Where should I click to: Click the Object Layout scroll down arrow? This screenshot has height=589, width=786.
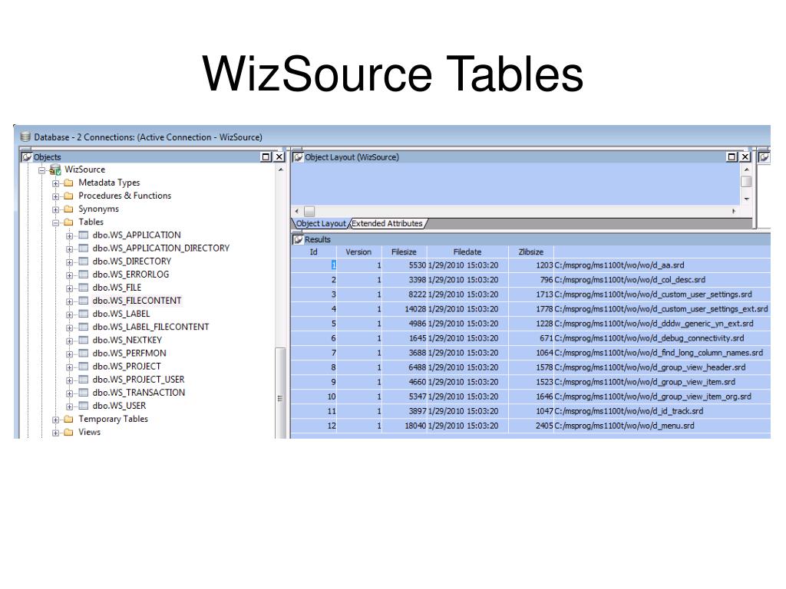pyautogui.click(x=746, y=199)
